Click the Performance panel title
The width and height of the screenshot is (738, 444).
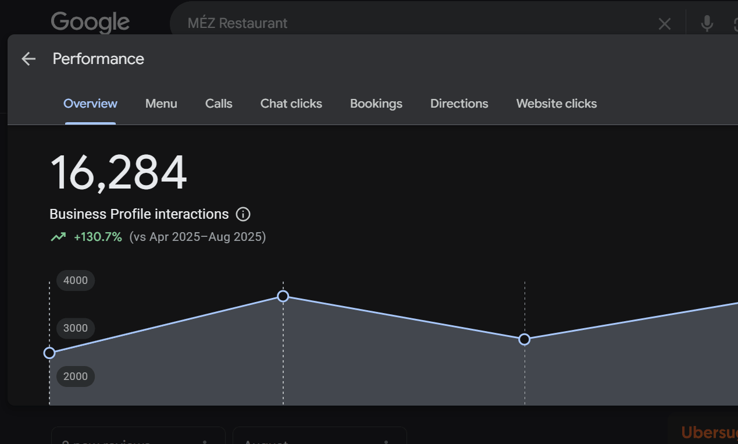[98, 59]
